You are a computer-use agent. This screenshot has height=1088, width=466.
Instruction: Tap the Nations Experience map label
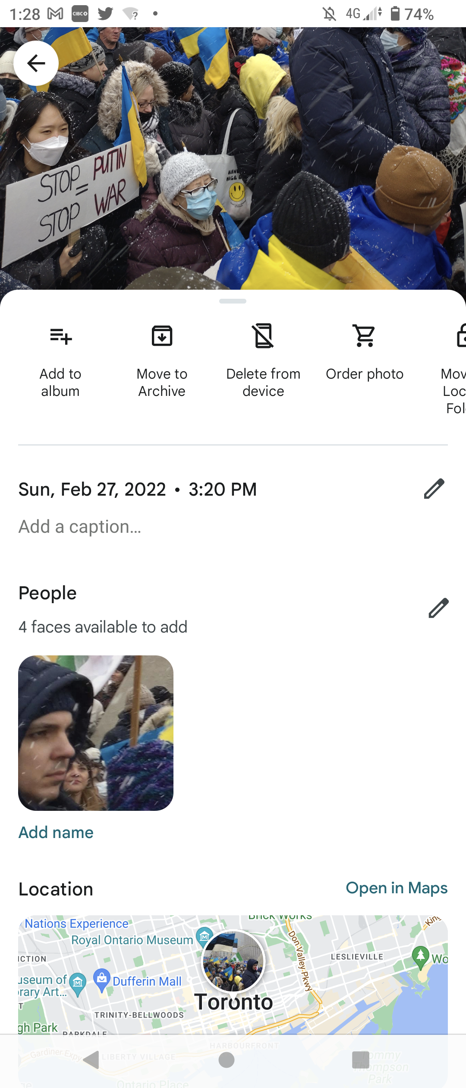(x=76, y=923)
